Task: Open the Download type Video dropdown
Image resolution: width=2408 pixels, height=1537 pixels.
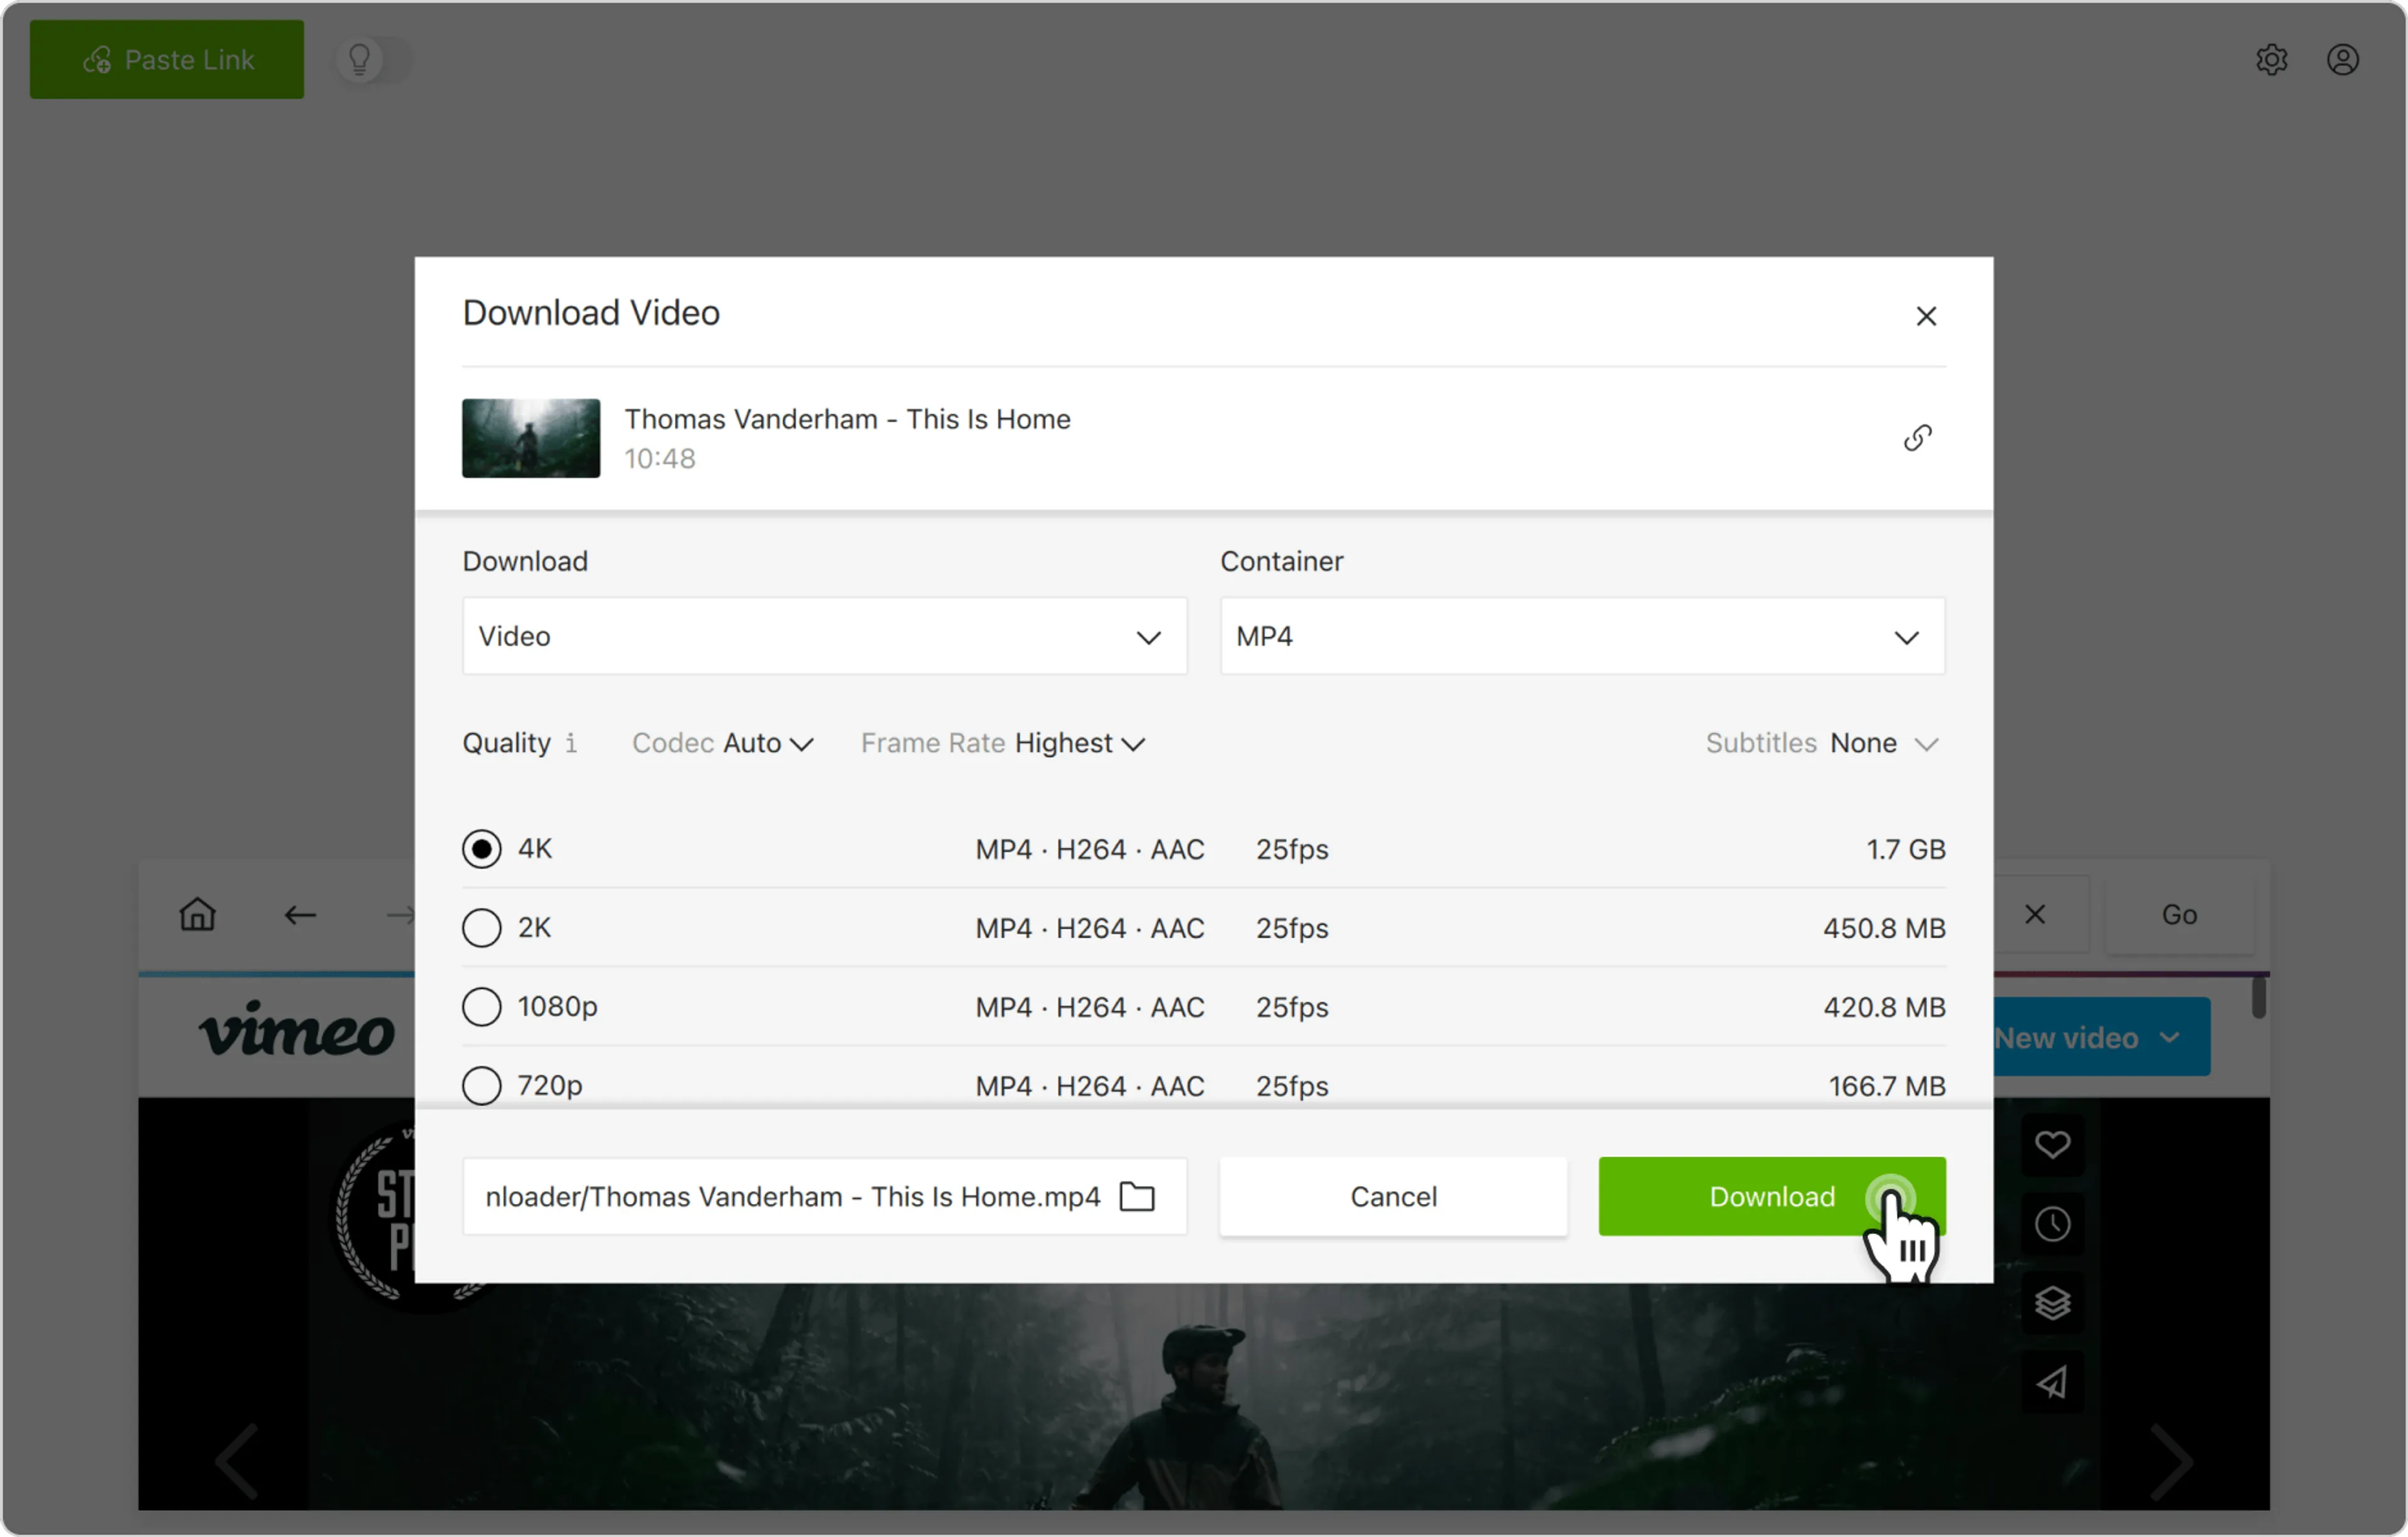Action: point(824,637)
